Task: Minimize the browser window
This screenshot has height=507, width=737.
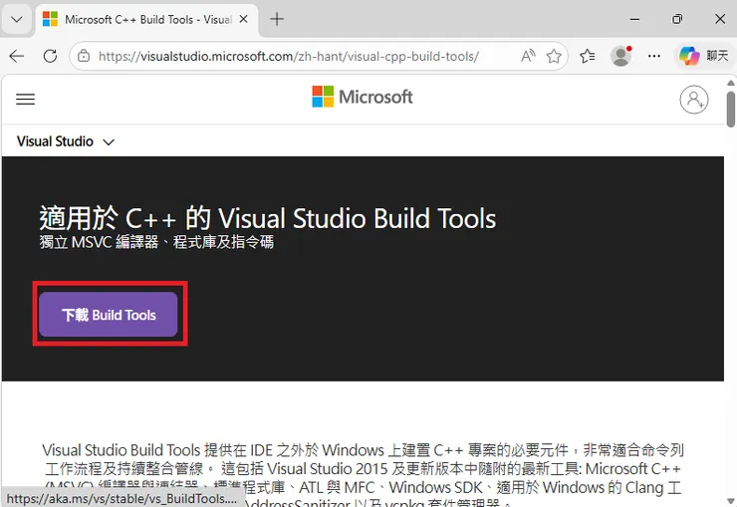Action: (634, 19)
